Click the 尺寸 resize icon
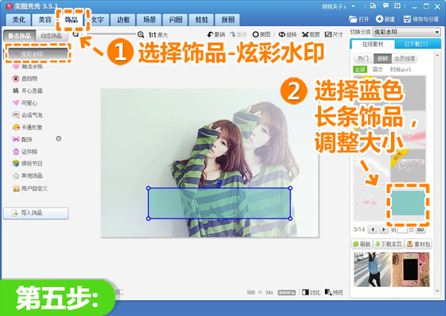446x316 pixels. click(328, 34)
